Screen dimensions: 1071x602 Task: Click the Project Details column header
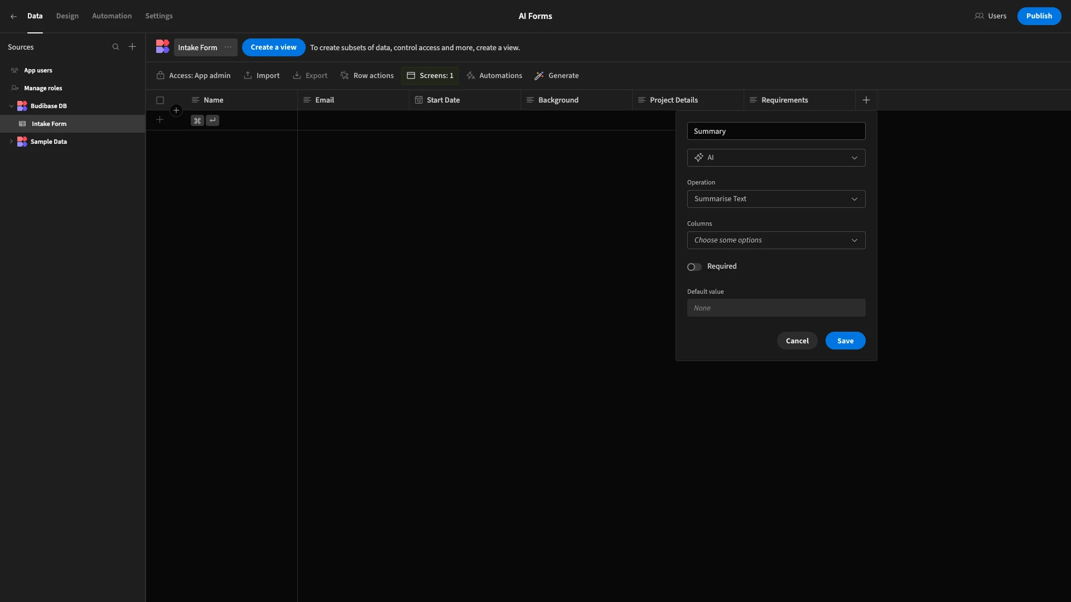point(688,100)
